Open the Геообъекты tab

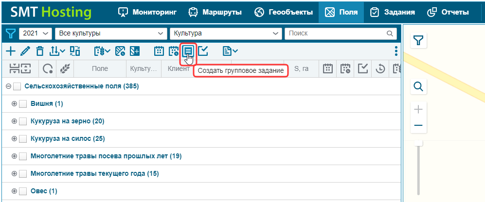coord(284,12)
